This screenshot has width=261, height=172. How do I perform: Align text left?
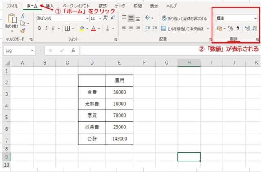click(x=124, y=28)
